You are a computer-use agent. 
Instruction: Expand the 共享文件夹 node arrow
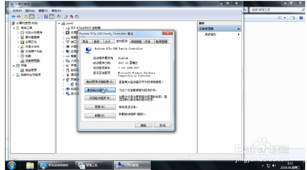[18, 47]
